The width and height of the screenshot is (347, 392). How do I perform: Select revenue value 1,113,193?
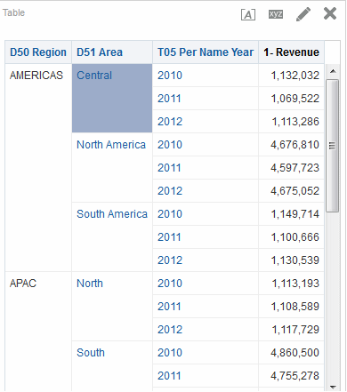(x=295, y=284)
